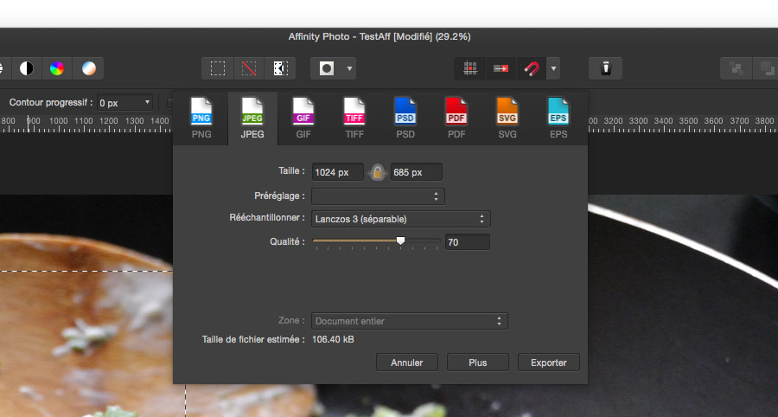Select the SVG export format tab
Screen dimensions: 778x417
[507, 119]
